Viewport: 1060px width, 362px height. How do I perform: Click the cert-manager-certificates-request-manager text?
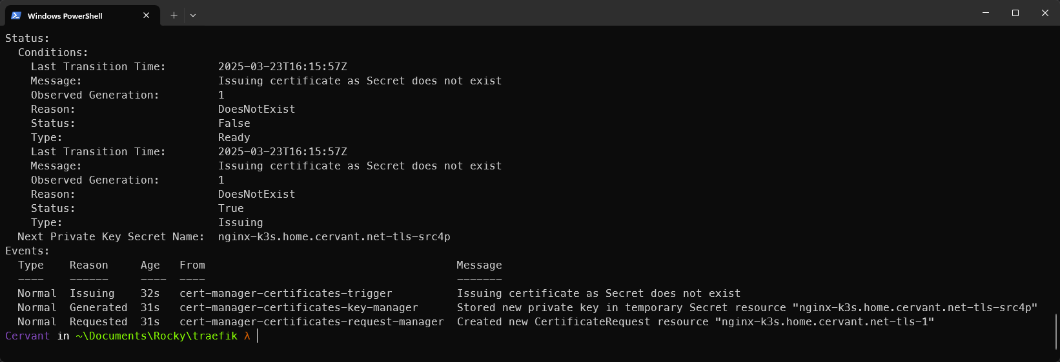pos(311,322)
